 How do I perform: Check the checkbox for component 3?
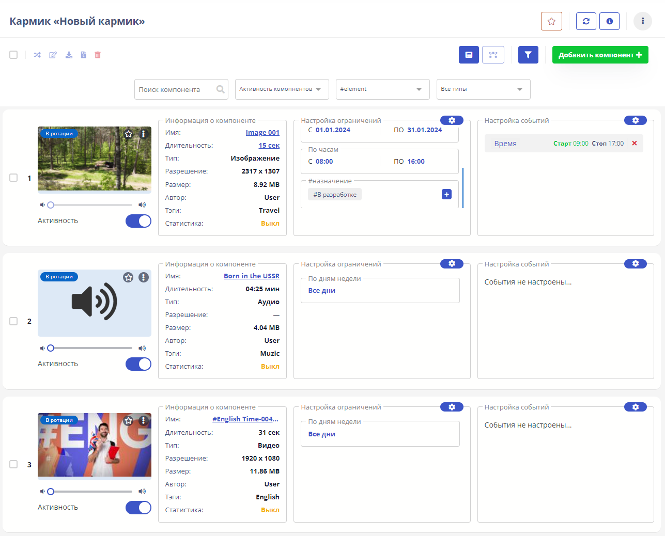point(13,464)
